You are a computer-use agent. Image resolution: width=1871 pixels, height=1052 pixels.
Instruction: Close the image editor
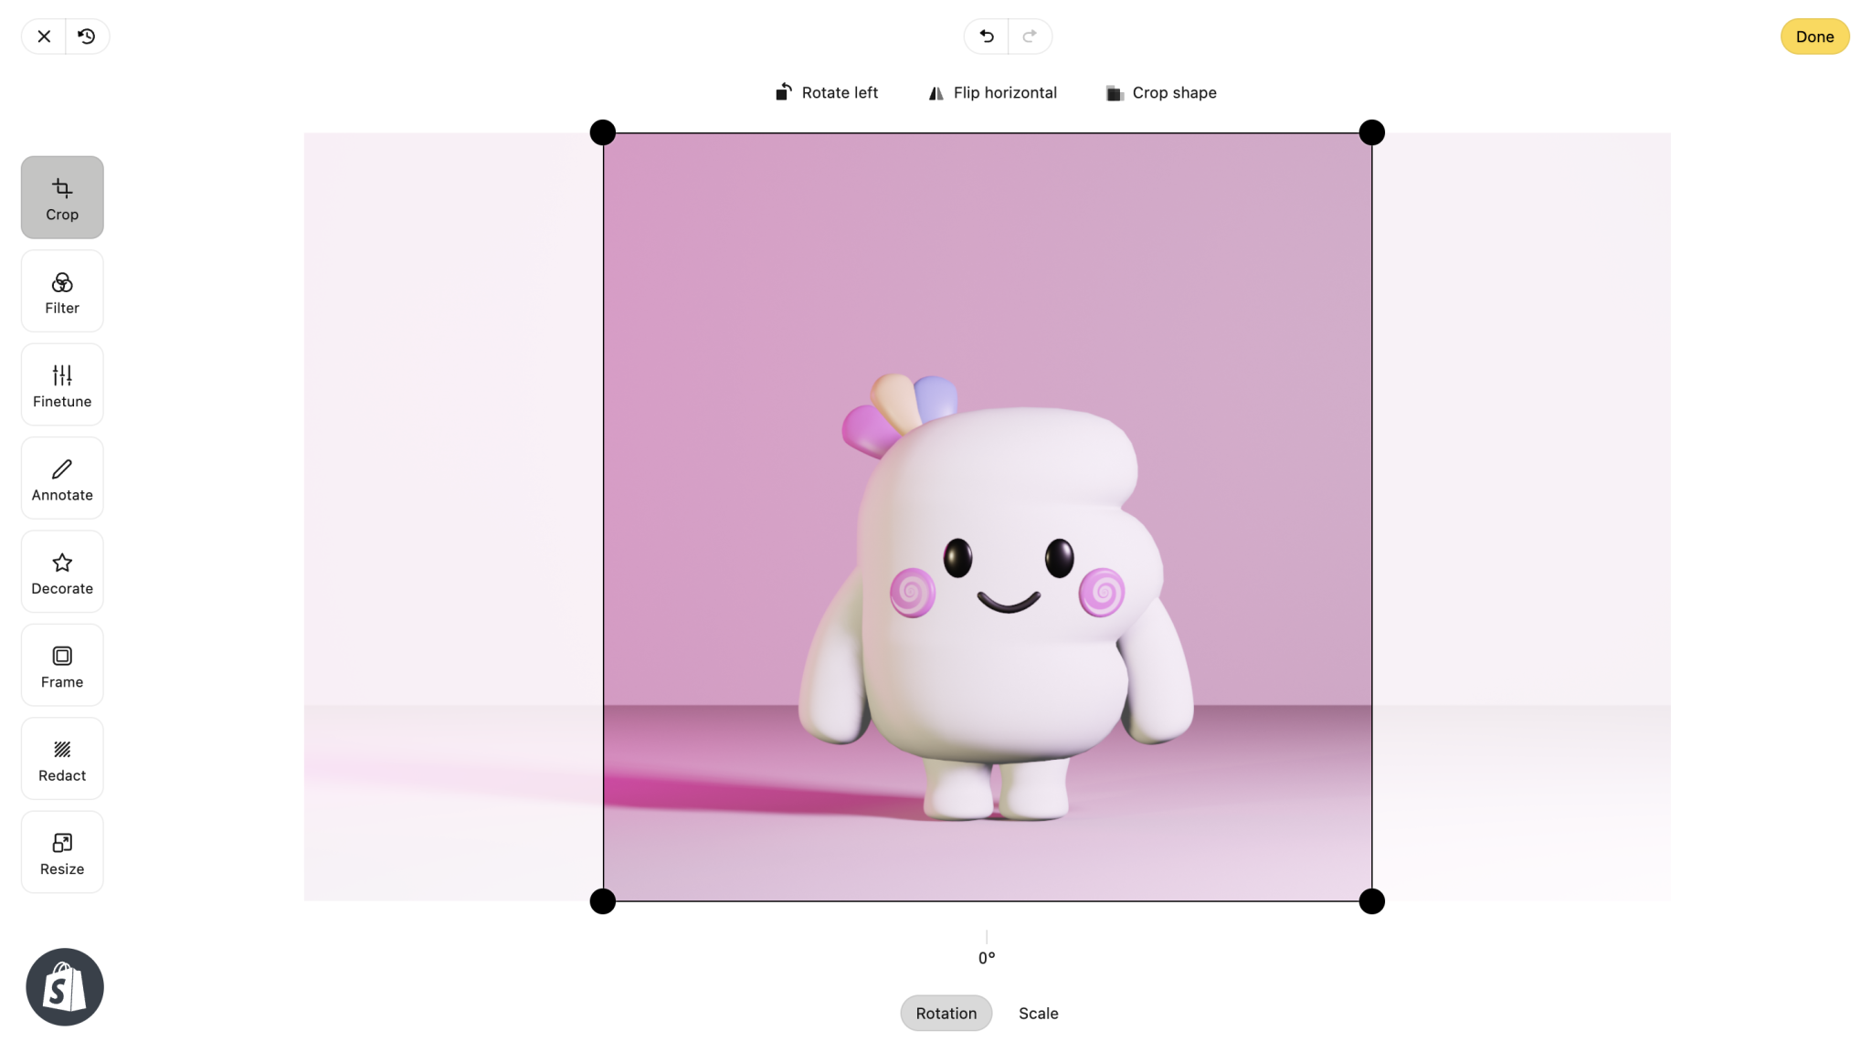pyautogui.click(x=43, y=37)
